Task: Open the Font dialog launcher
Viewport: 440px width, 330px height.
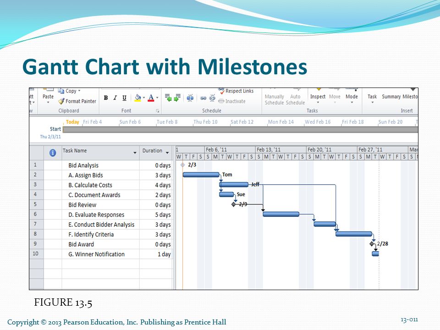Action: coord(157,111)
